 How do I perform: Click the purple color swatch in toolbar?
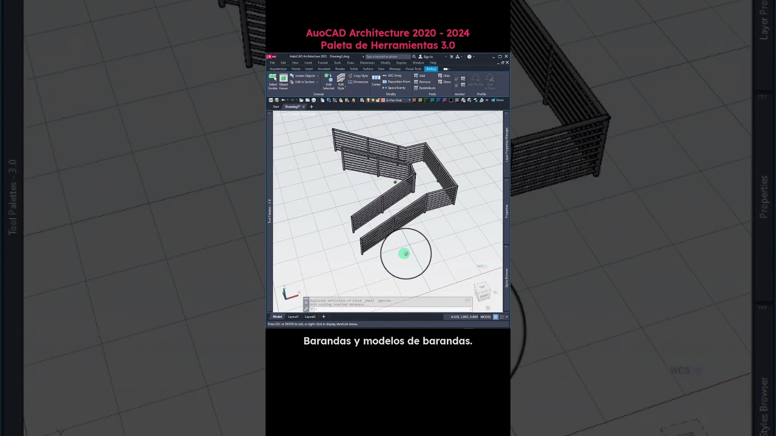point(444,100)
